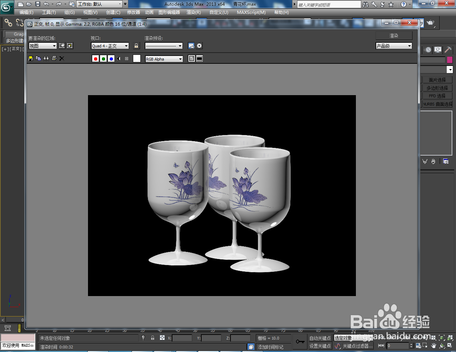456x352 pixels.
Task: Open the Environment and Effects dialog icon
Action: (x=199, y=46)
